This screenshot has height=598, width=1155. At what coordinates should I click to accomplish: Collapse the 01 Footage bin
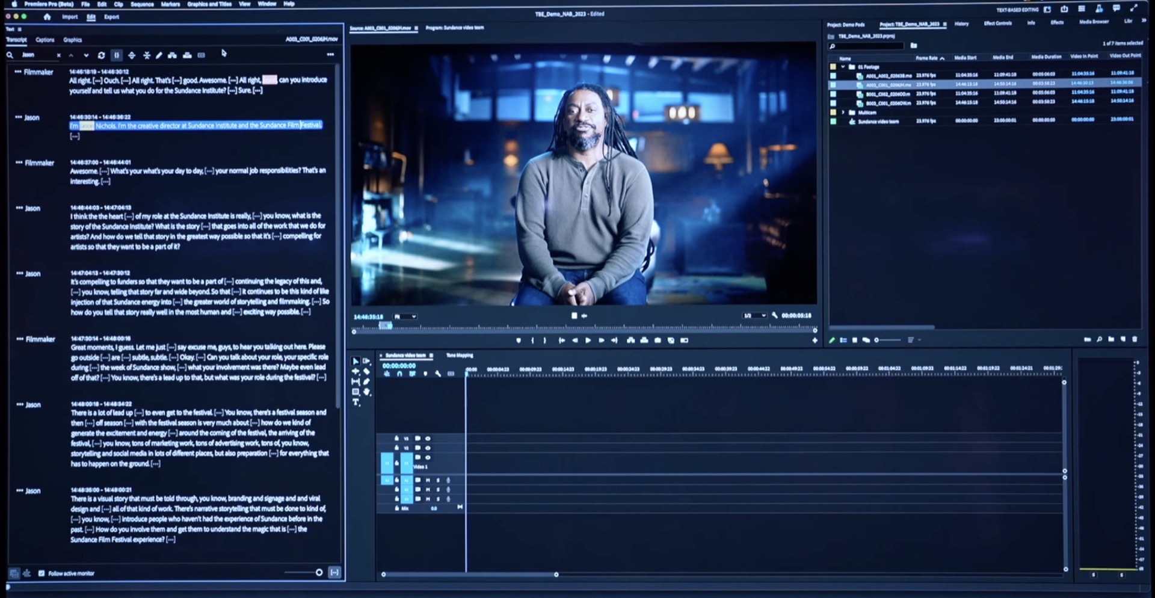(843, 67)
